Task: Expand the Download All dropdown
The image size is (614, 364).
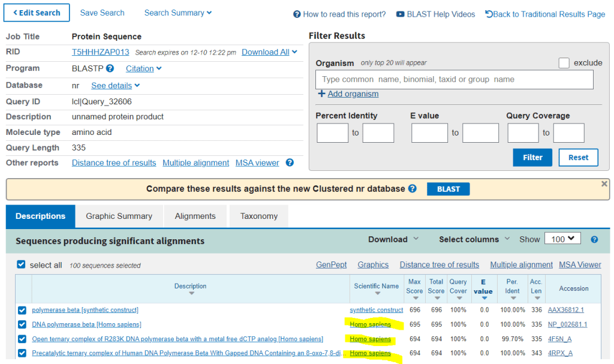Action: click(x=269, y=52)
